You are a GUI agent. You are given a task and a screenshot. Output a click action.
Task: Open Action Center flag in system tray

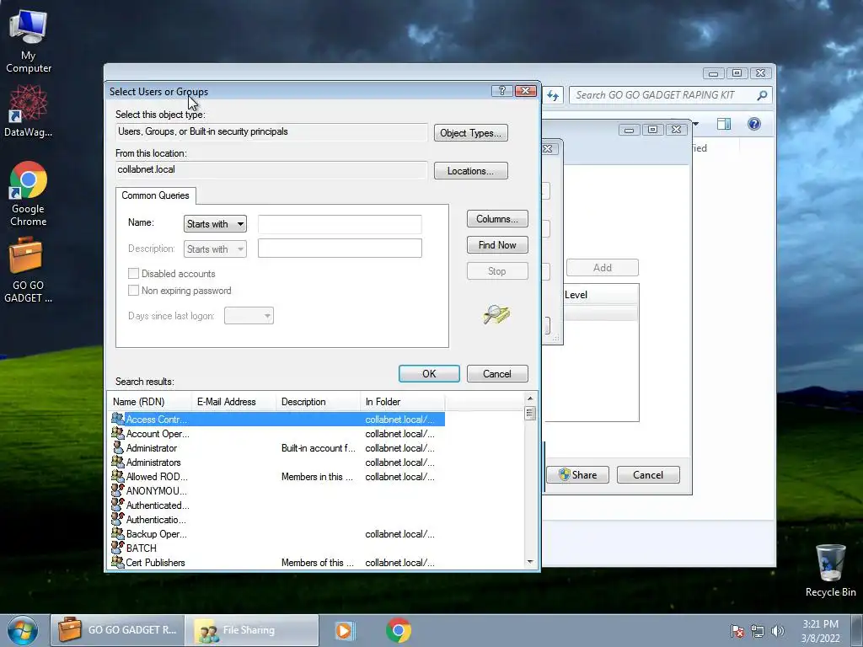tap(737, 631)
